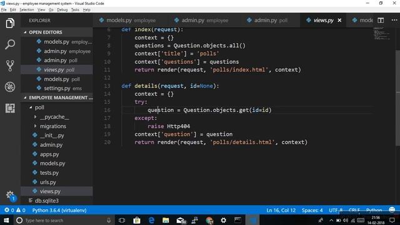Open the Tasks menu

point(75,10)
